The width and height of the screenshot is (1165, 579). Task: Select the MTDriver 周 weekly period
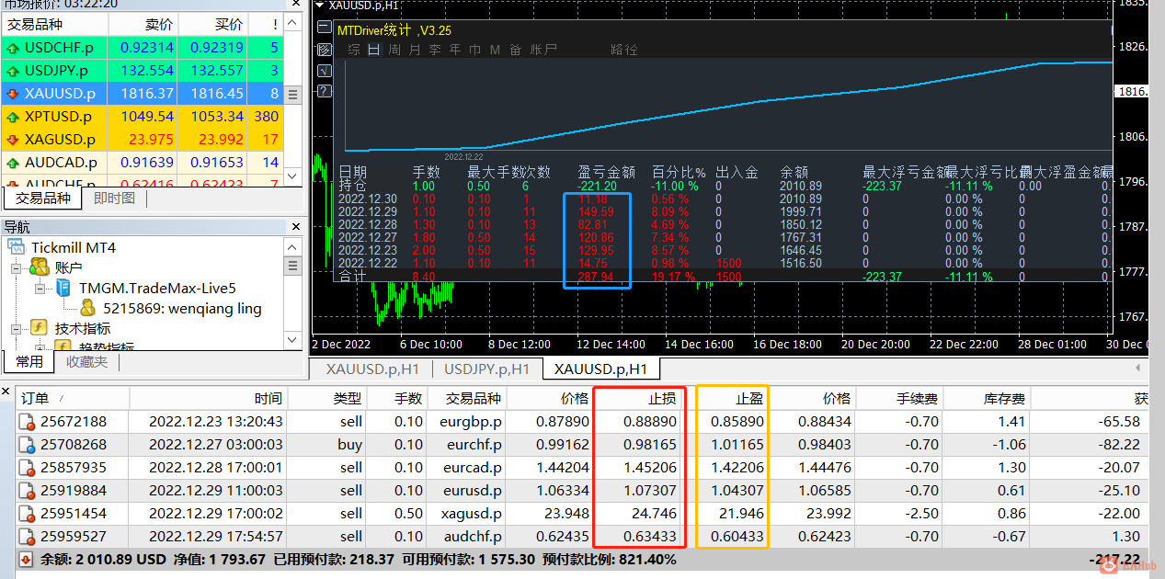pyautogui.click(x=394, y=50)
